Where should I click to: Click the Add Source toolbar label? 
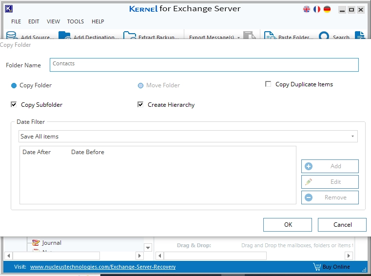(x=38, y=37)
